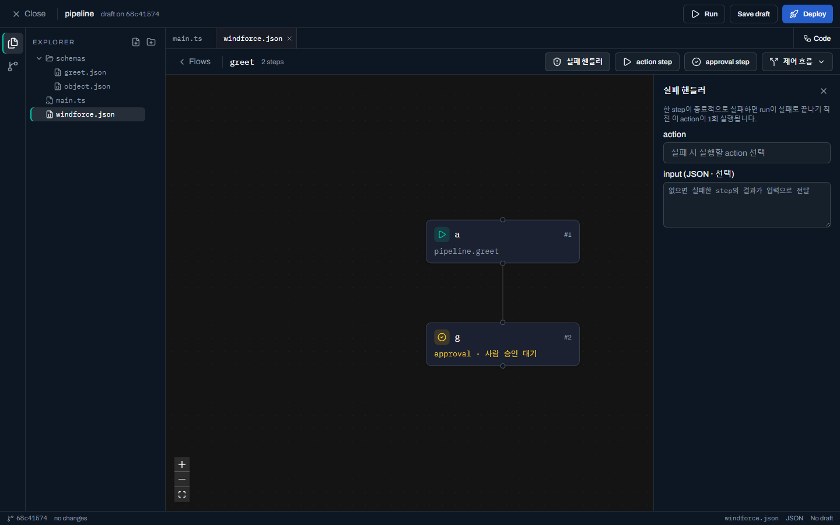Click the bottom connector of node g

[x=503, y=366]
